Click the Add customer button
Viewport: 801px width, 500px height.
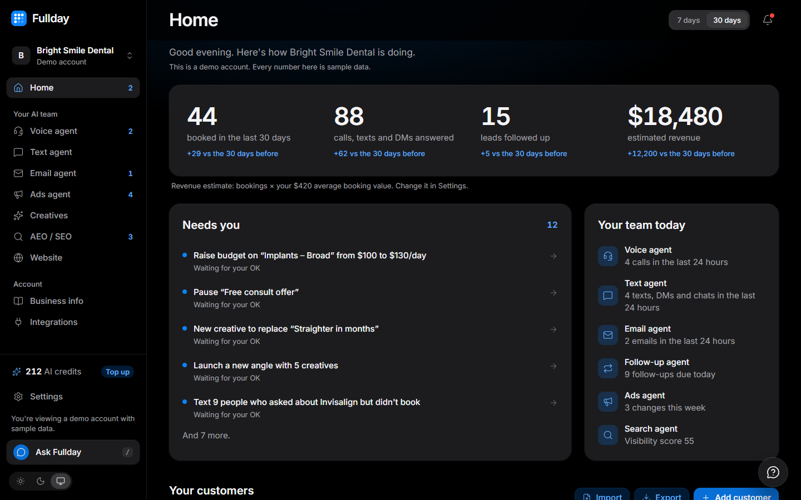pos(736,494)
